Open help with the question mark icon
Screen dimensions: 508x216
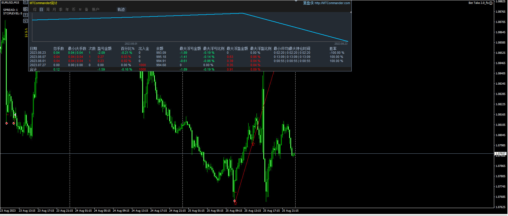coord(26,15)
